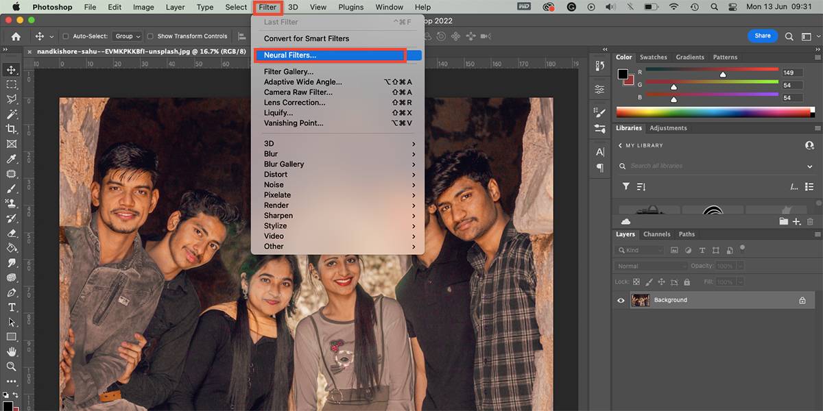Select the Magic Wand tool
823x411 pixels.
coord(12,114)
